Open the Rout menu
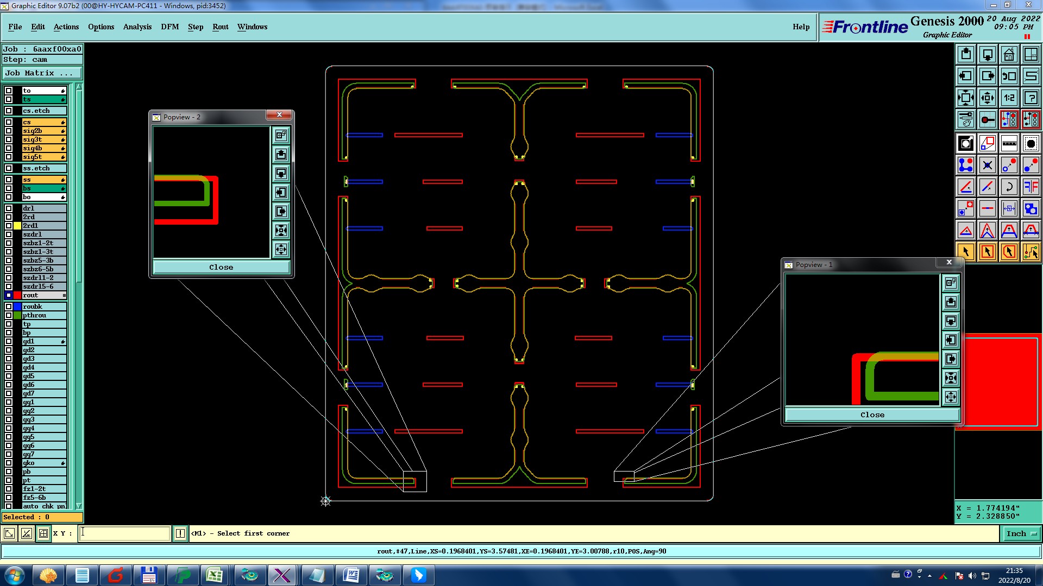Viewport: 1043px width, 586px height. click(x=221, y=27)
